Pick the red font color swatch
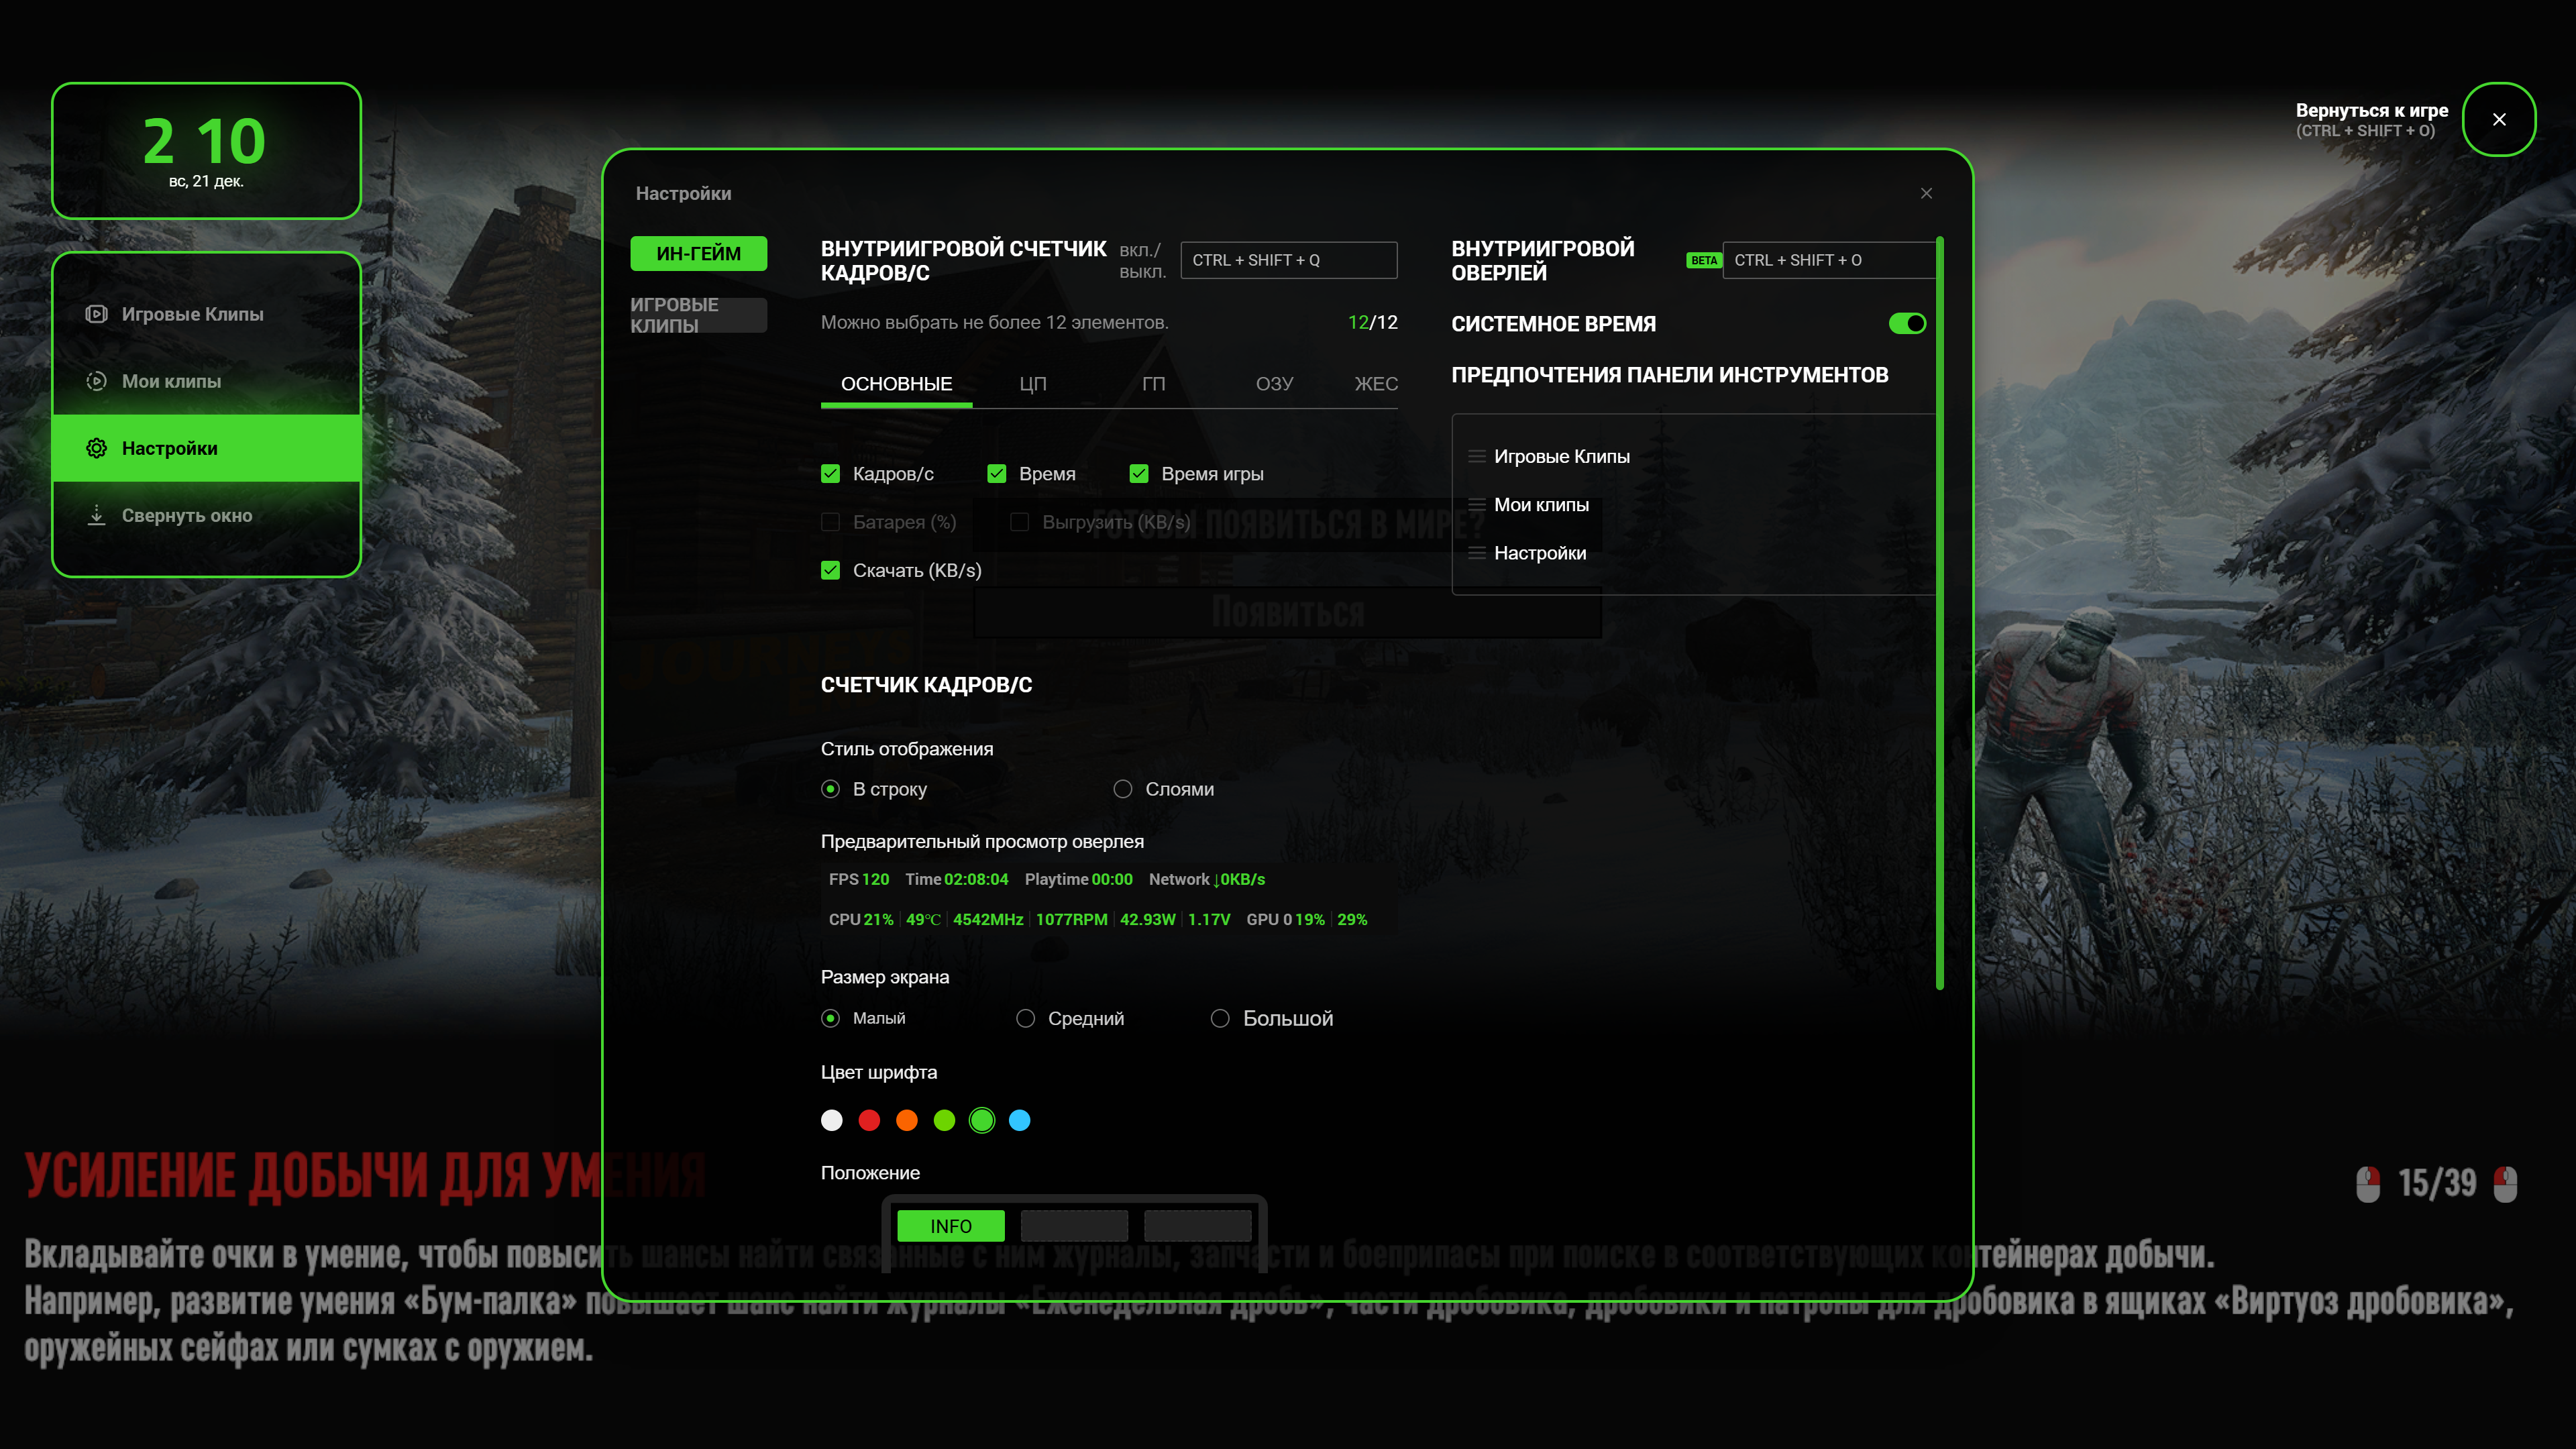2576x1449 pixels. [869, 1120]
